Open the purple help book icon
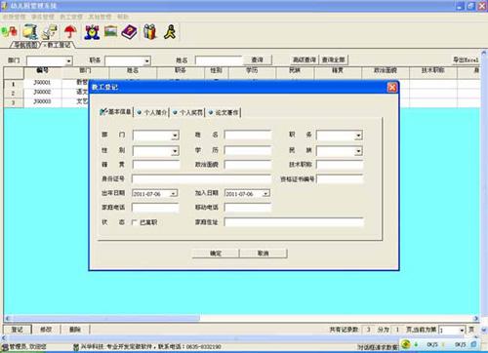Image resolution: width=488 pixels, height=353 pixels. tap(130, 32)
